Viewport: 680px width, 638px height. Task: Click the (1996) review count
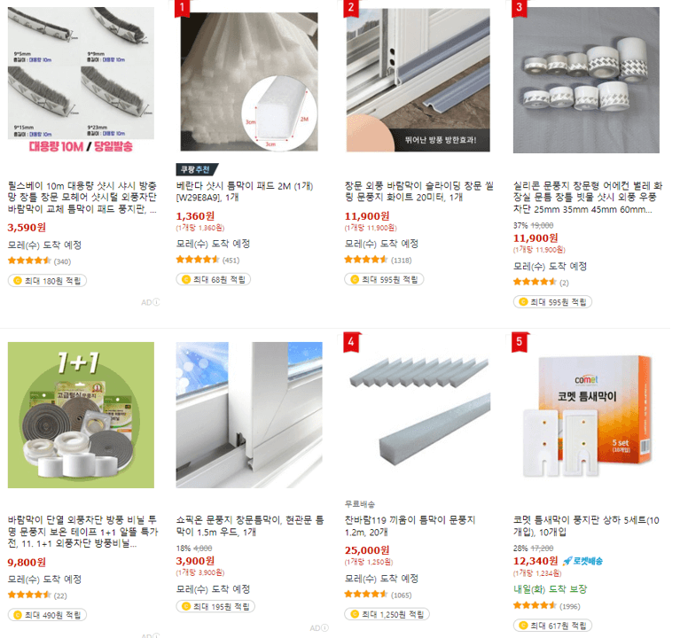point(570,606)
